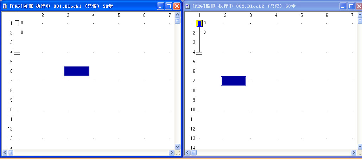Select the active blue initial step in Block2
The height and width of the screenshot is (159, 362).
click(x=199, y=23)
